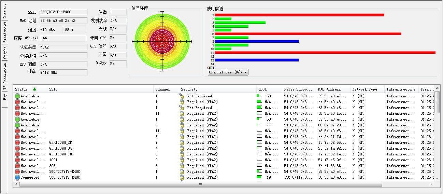This screenshot has width=443, height=194.
Task: Click signal bar icon in Connected network row
Action: coord(259,177)
